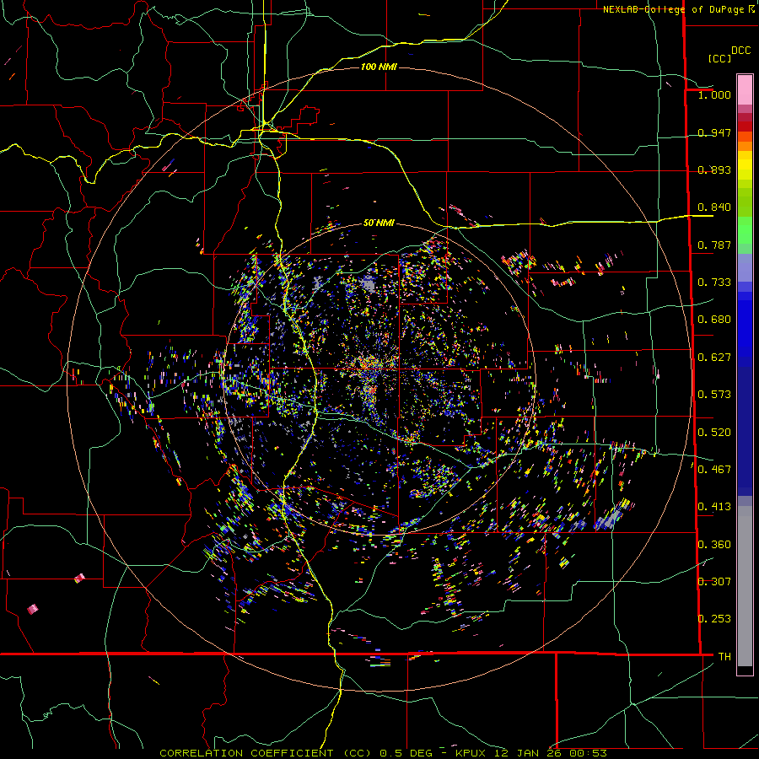Select the 0.787 color scale value
The image size is (759, 759).
(x=714, y=245)
